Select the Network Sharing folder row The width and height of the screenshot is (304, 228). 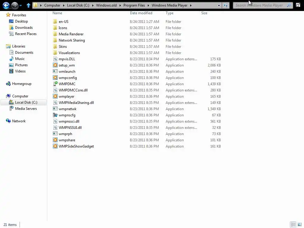coord(137,40)
